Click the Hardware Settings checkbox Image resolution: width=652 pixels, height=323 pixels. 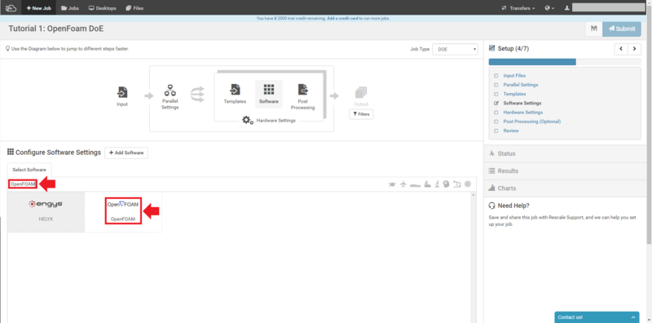click(496, 113)
